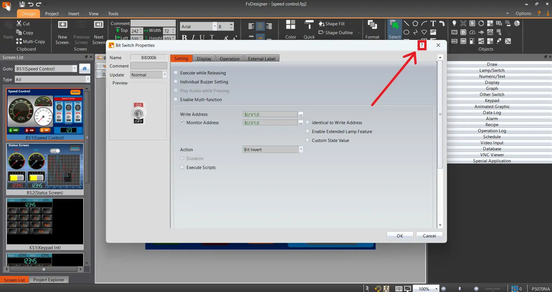Click the home icon beside Goto
552x292 pixels.
pyautogui.click(x=85, y=69)
